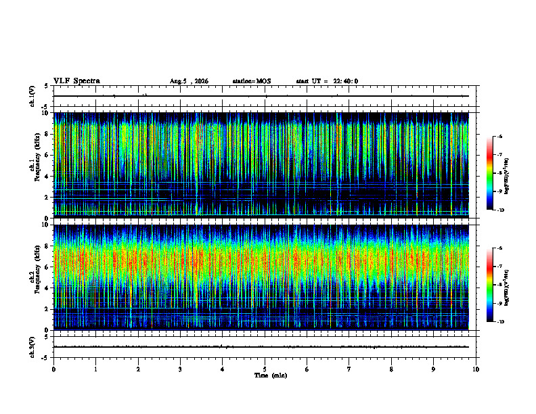Click the time axis tick label "3"
536x414 pixels.
180,369
